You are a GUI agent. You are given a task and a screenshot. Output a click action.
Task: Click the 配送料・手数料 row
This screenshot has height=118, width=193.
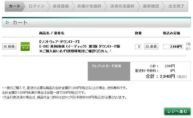155,71
